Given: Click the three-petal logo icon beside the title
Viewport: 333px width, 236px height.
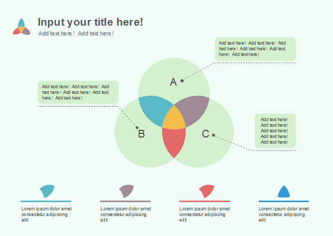Looking at the screenshot, I should [x=22, y=28].
